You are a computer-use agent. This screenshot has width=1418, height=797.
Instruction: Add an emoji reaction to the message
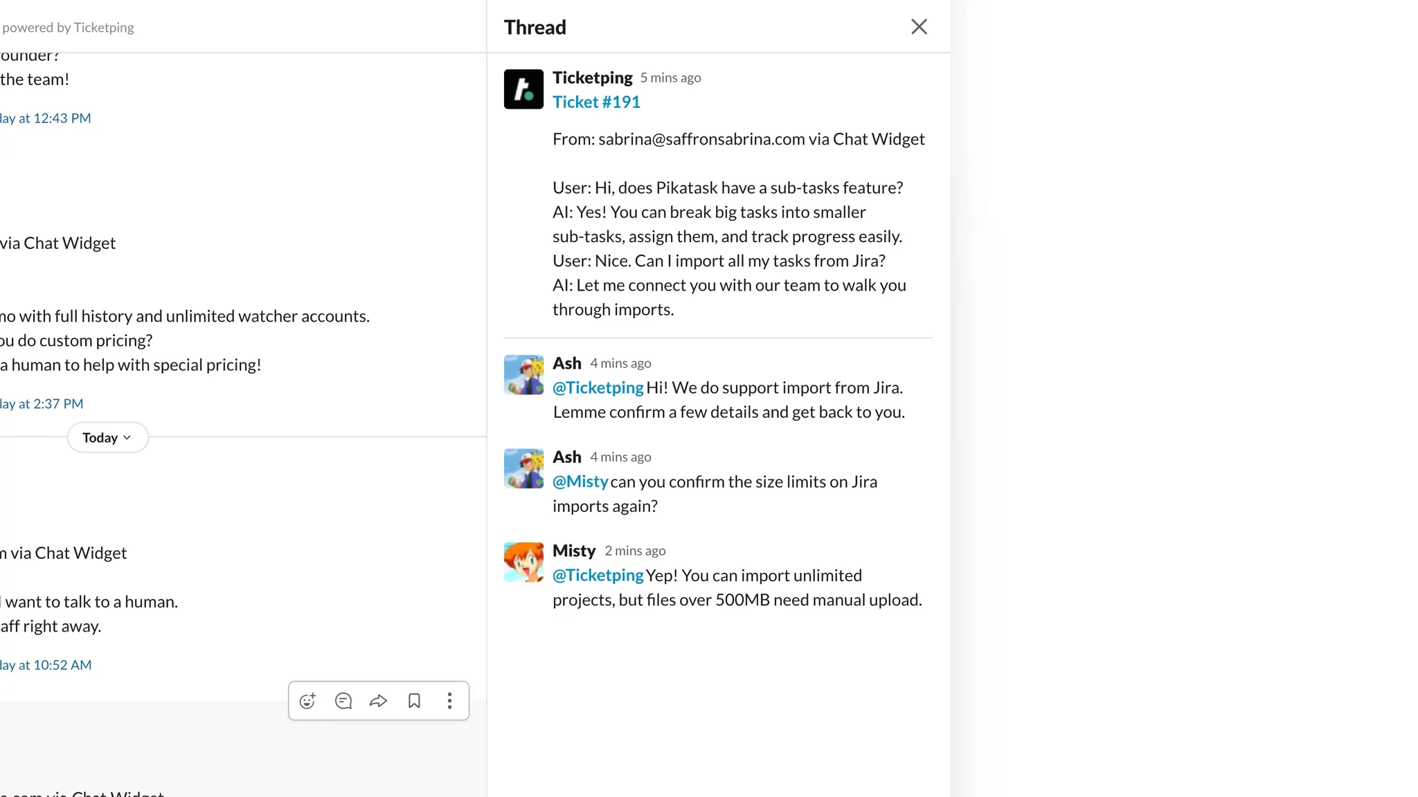coord(307,701)
